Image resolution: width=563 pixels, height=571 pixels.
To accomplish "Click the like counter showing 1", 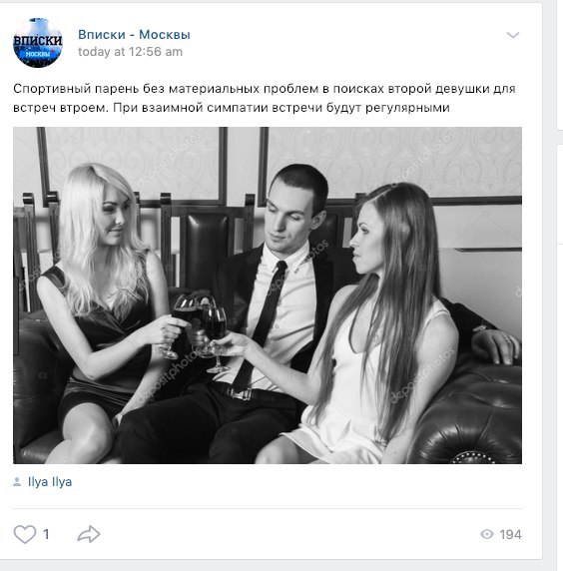I will [x=46, y=534].
